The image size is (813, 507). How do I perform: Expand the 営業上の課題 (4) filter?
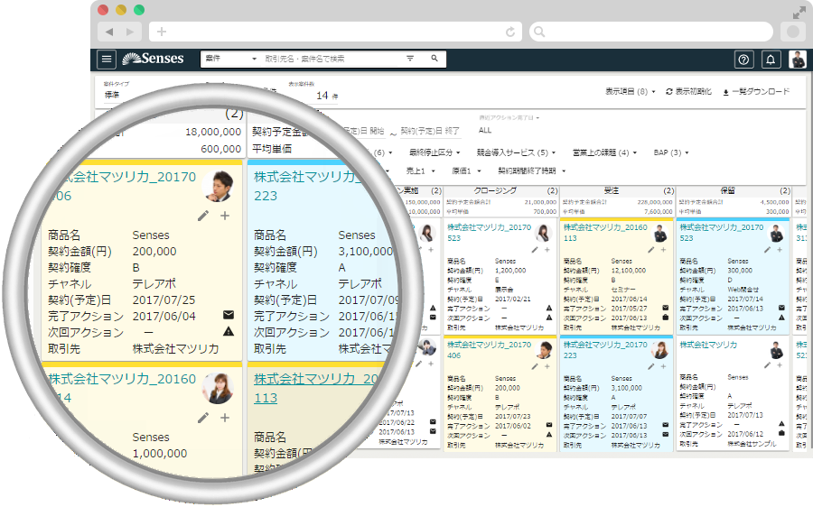(x=604, y=152)
